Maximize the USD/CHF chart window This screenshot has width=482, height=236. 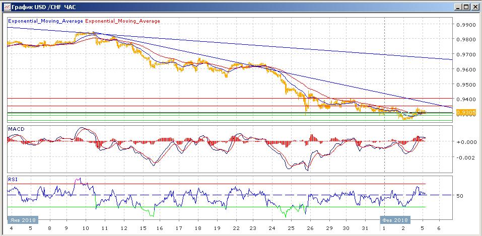click(x=466, y=7)
